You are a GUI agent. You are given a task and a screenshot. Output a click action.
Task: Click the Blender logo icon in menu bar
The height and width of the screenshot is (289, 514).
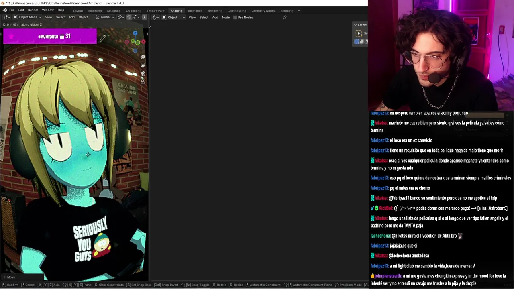tap(4, 10)
